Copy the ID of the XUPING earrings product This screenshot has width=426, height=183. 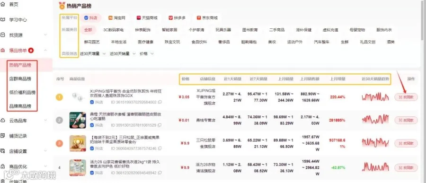point(160,102)
